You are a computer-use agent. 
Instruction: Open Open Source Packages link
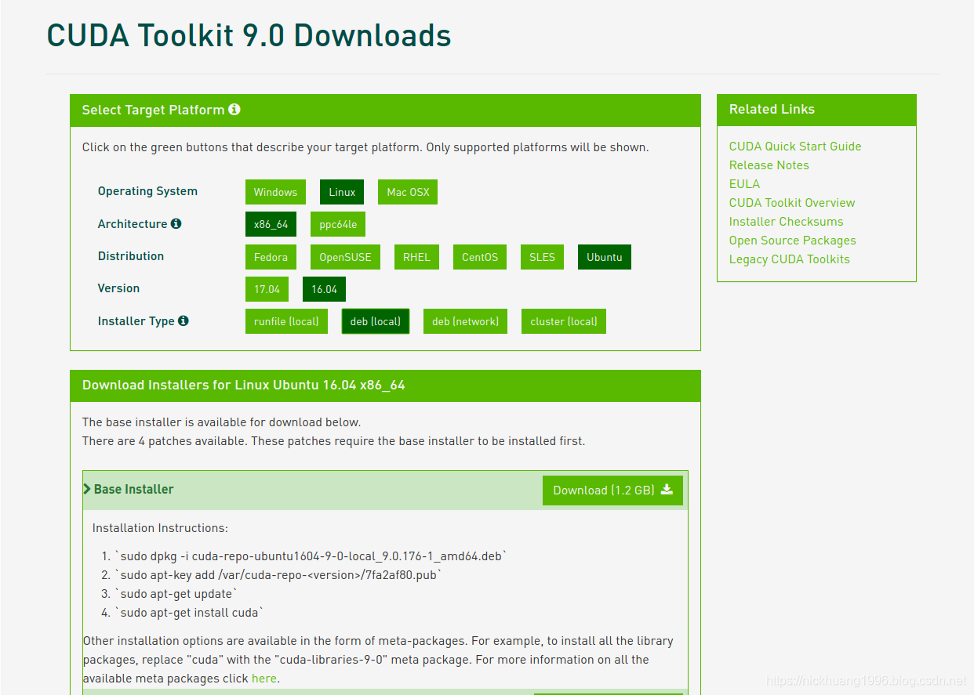coord(793,241)
